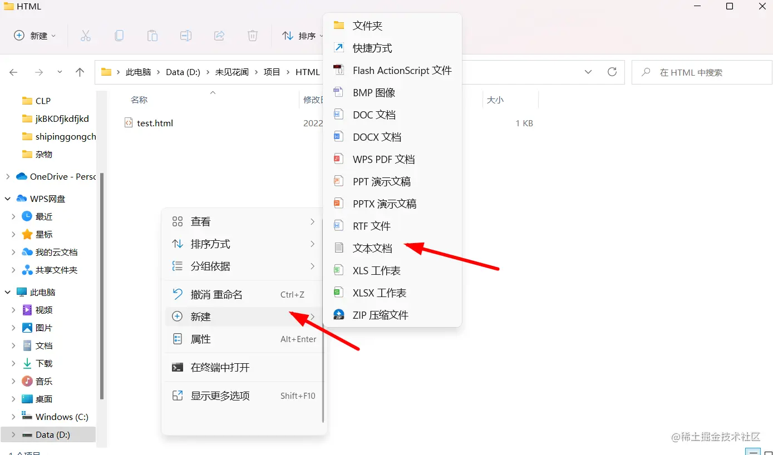Select 下载 in the sidebar
Screen dimensions: 773x455
coord(37,363)
